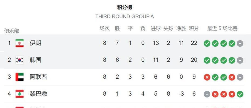Click the THIRD ROUND GROUP A subtitle
The width and height of the screenshot is (251, 108).
pos(125,16)
